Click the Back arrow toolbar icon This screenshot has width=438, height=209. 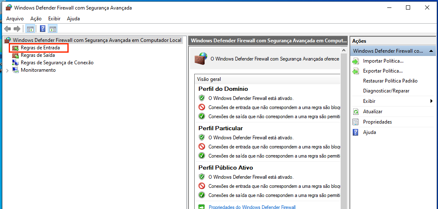[7, 29]
